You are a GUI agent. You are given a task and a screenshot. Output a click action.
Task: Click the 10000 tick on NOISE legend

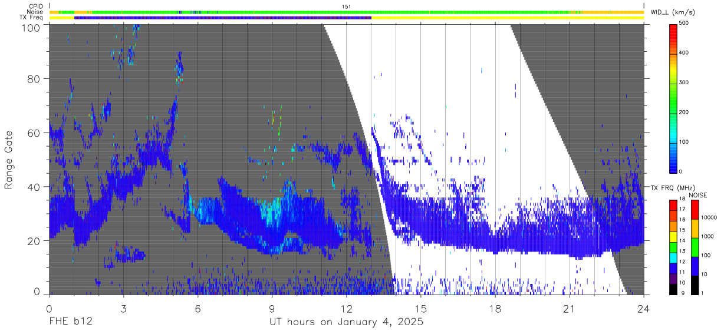pyautogui.click(x=708, y=217)
